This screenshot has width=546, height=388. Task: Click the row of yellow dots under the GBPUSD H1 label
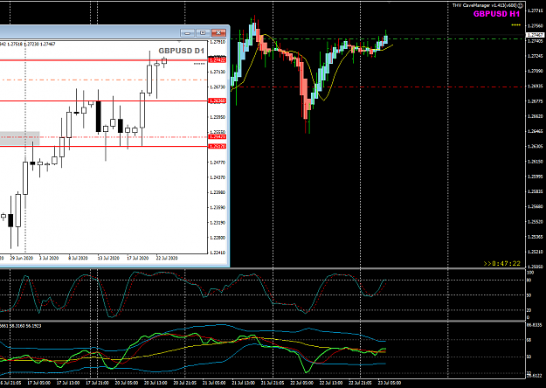(515, 25)
